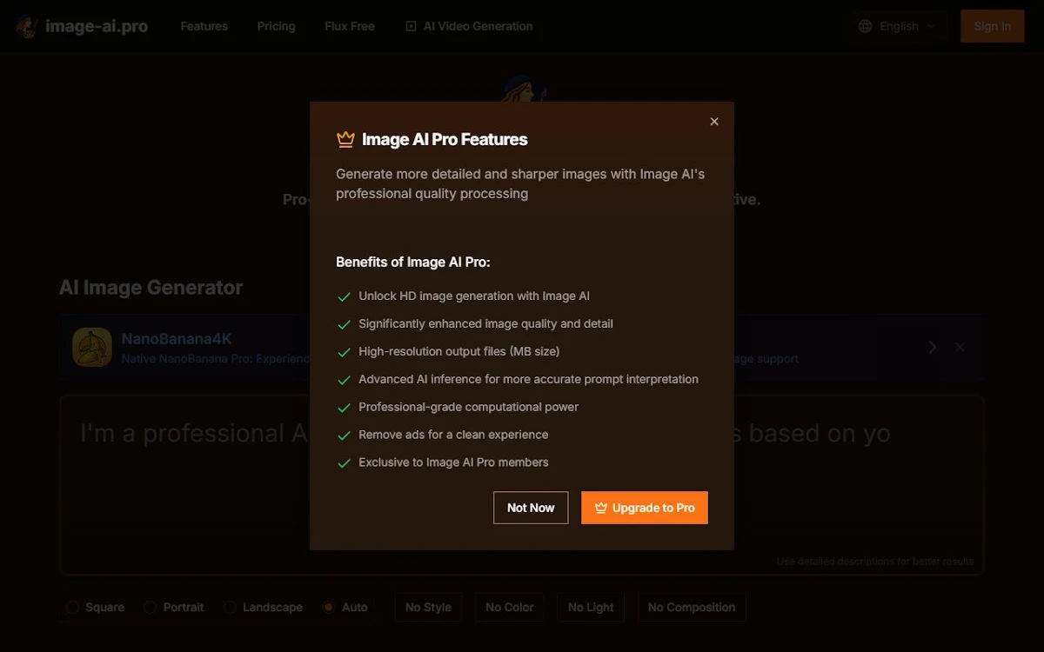1044x652 pixels.
Task: Open the No Light dropdown
Action: click(592, 608)
